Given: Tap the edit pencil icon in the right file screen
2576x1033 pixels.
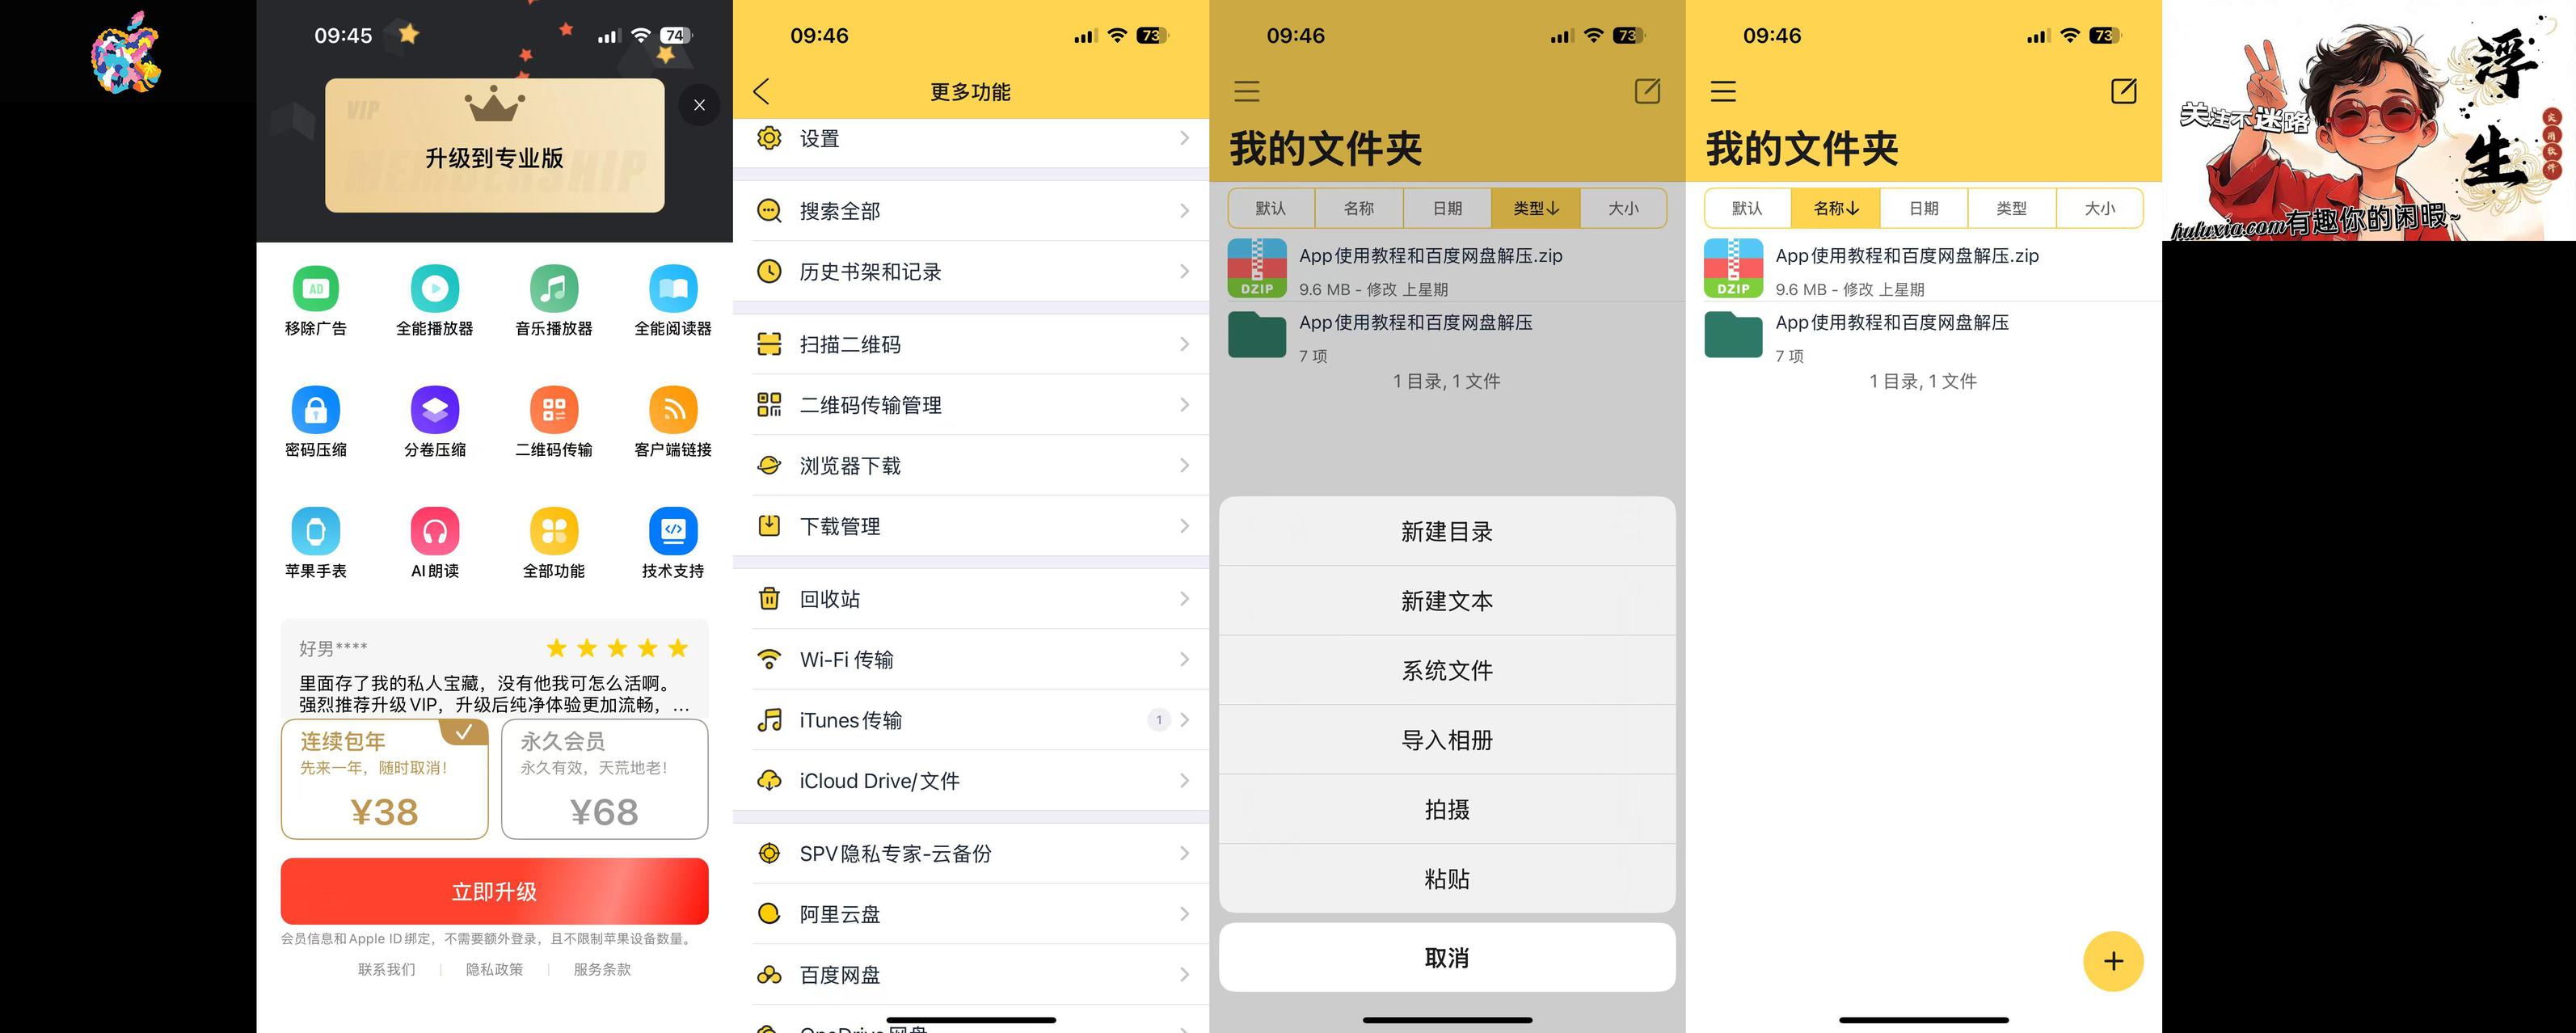Looking at the screenshot, I should tap(2123, 91).
